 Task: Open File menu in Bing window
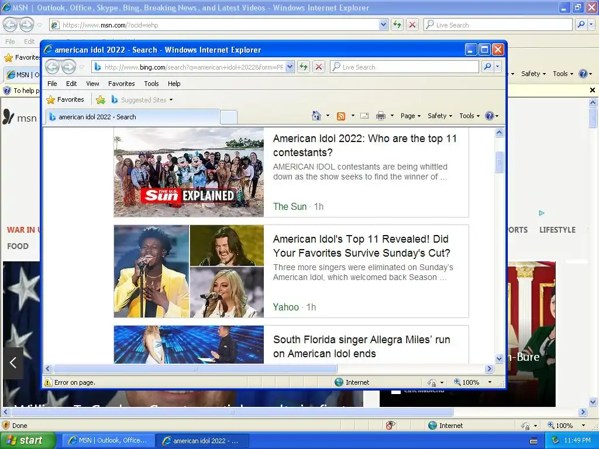pos(52,84)
